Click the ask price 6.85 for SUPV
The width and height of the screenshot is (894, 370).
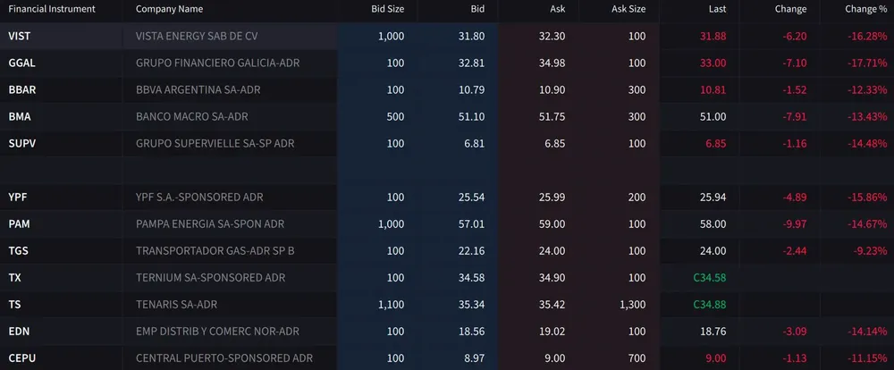pos(554,144)
